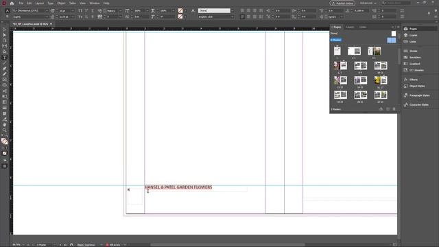Open the Type menu
The width and height of the screenshot is (439, 247).
[x=50, y=3]
